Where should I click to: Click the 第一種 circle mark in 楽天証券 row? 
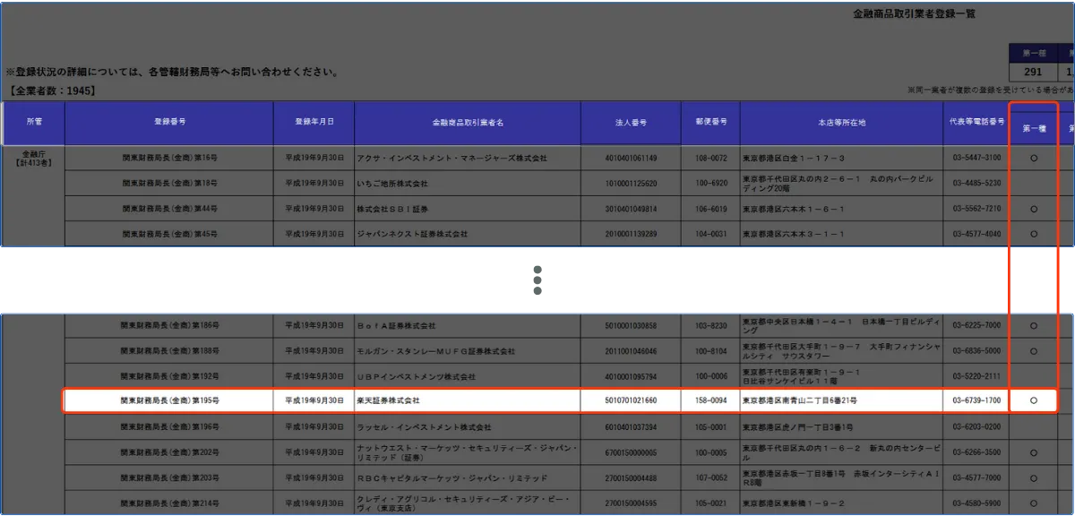[1034, 400]
